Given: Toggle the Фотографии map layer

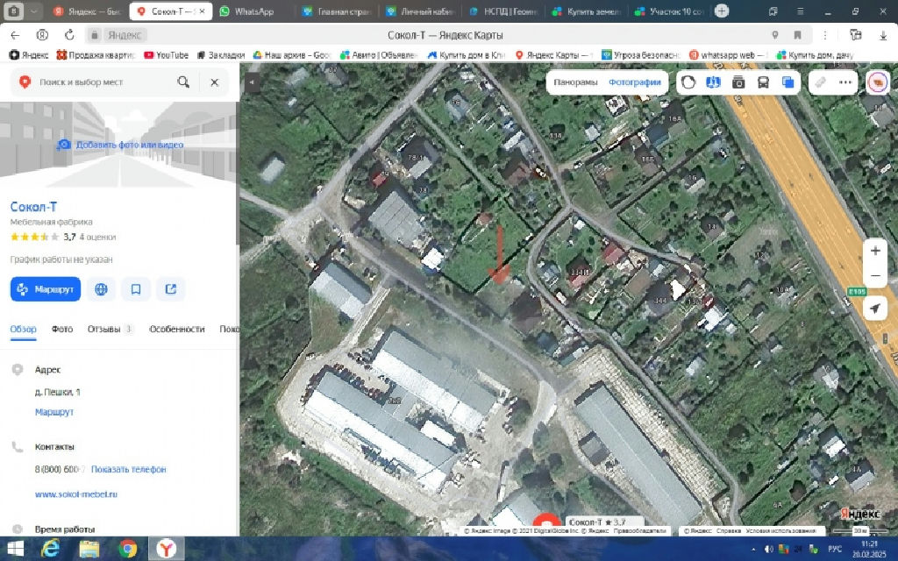Looking at the screenshot, I should 635,82.
